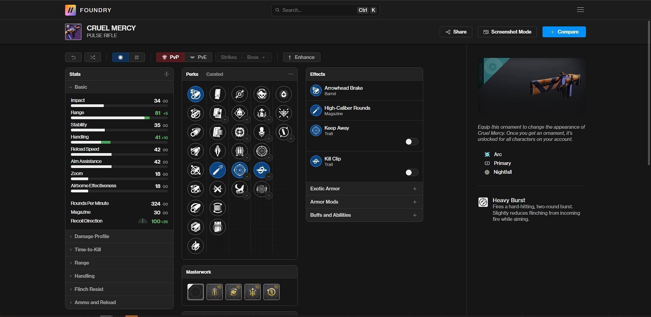
Task: Open the hamburger menu icon
Action: [580, 10]
